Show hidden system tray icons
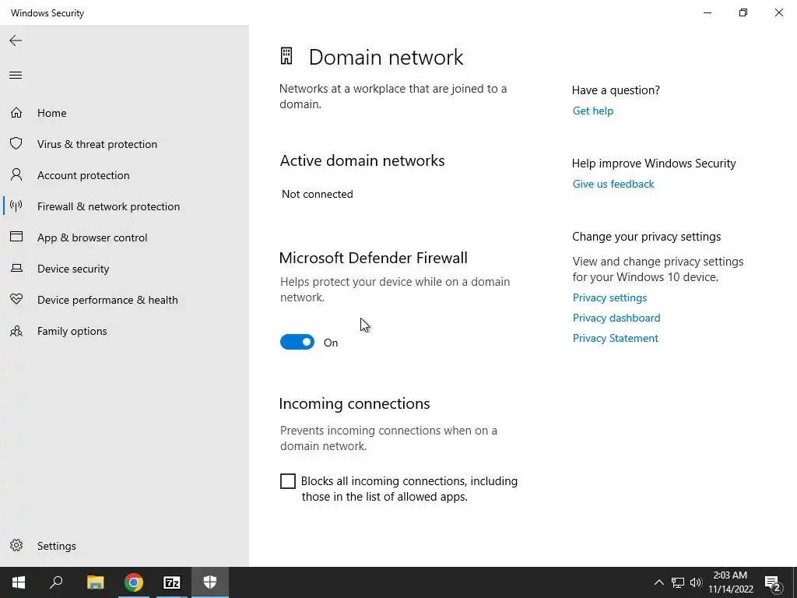The width and height of the screenshot is (797, 598). [658, 582]
